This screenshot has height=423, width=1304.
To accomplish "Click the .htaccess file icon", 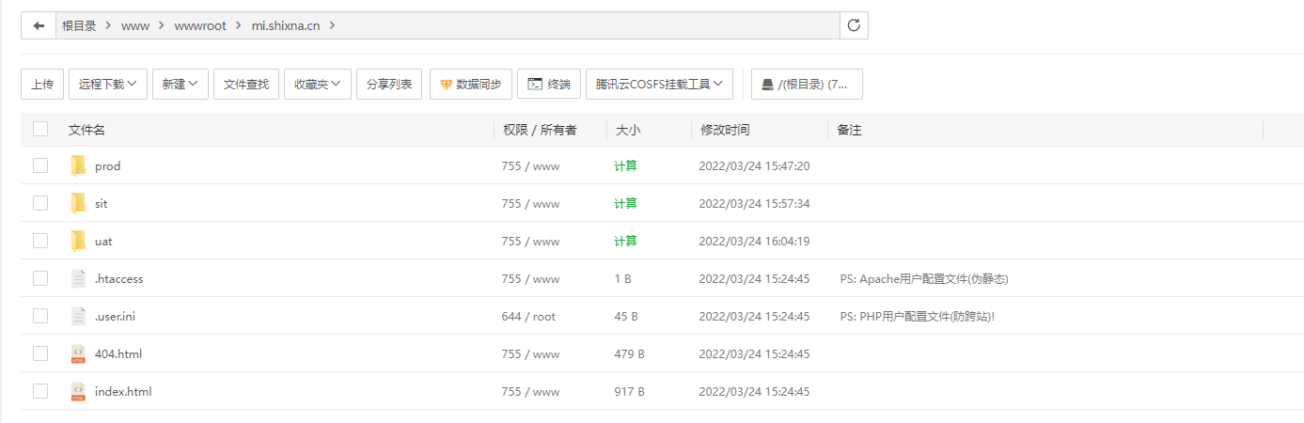I will [x=78, y=279].
